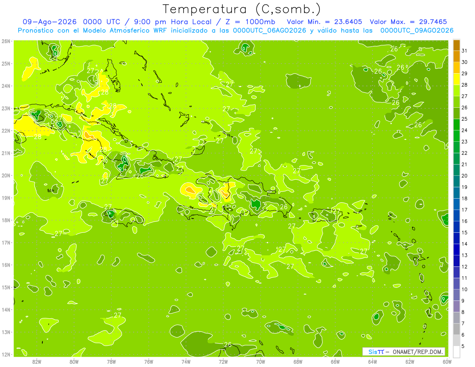Click the '62W' longitude axis label

tap(410, 361)
